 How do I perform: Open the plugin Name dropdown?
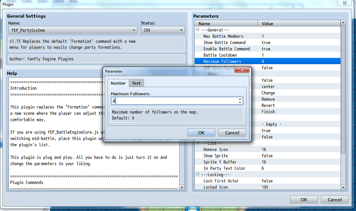(73, 30)
